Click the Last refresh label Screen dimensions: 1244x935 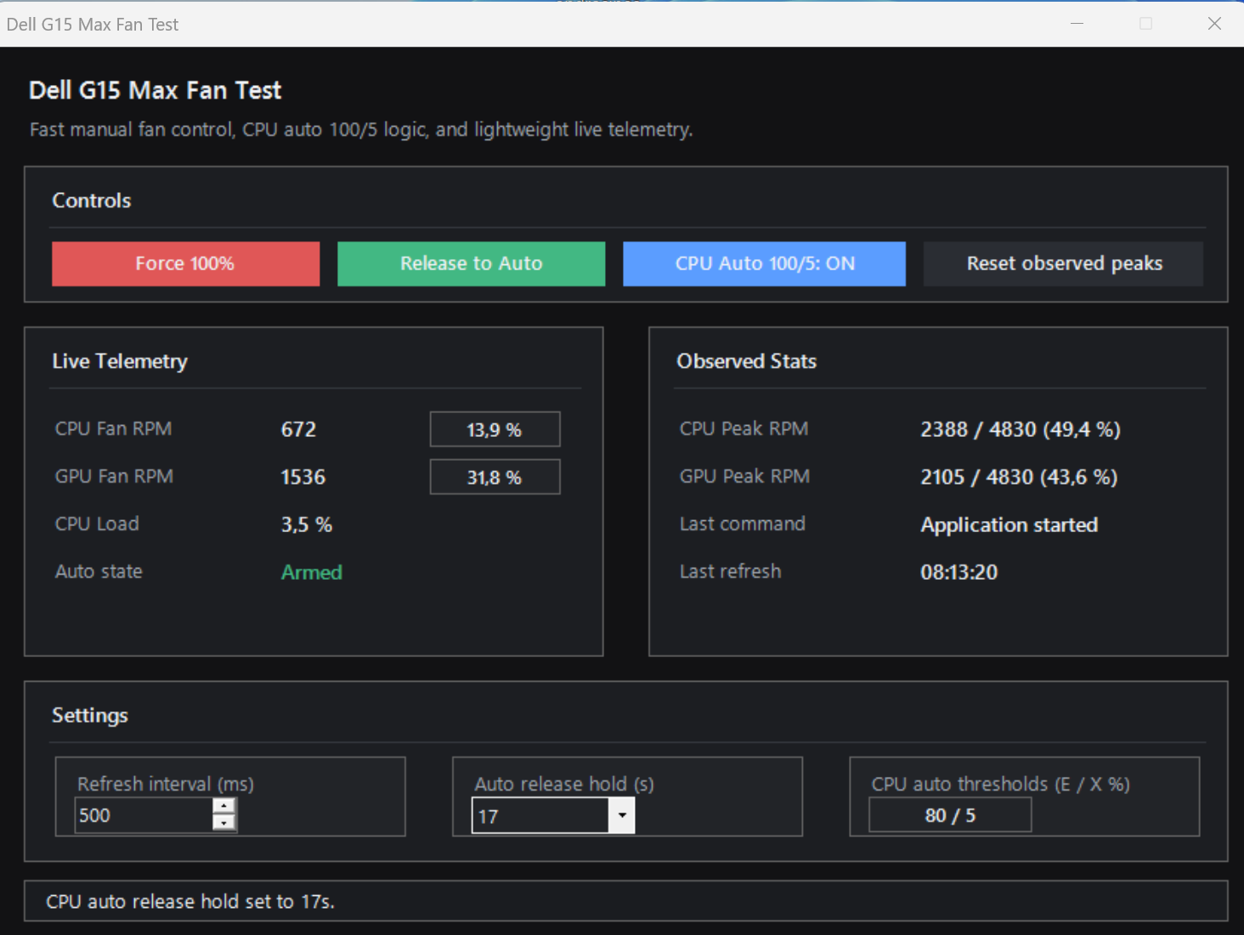coord(730,571)
